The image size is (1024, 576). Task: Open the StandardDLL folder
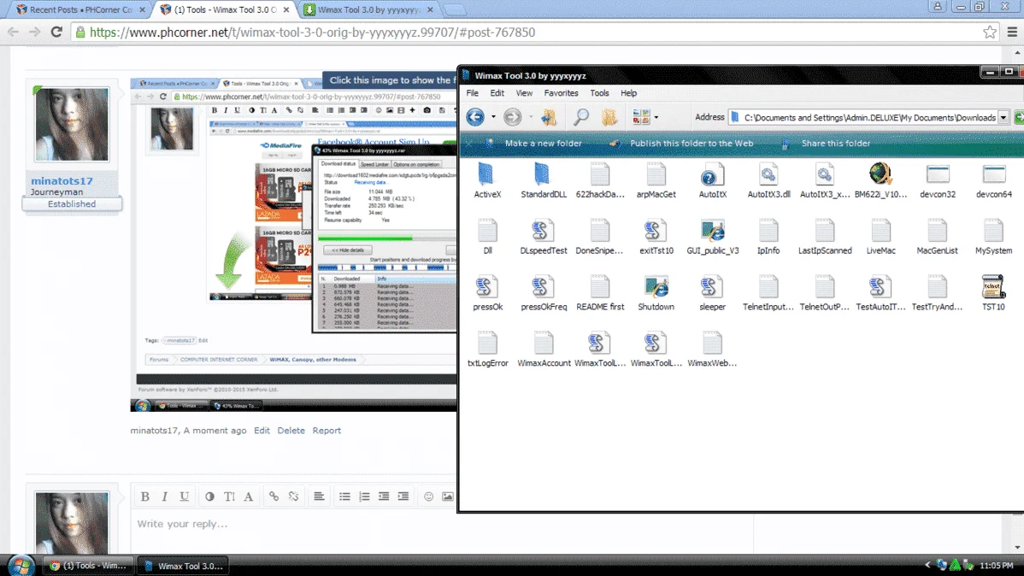pyautogui.click(x=544, y=180)
